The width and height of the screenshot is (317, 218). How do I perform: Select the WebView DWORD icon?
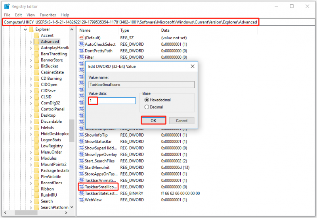point(81,200)
